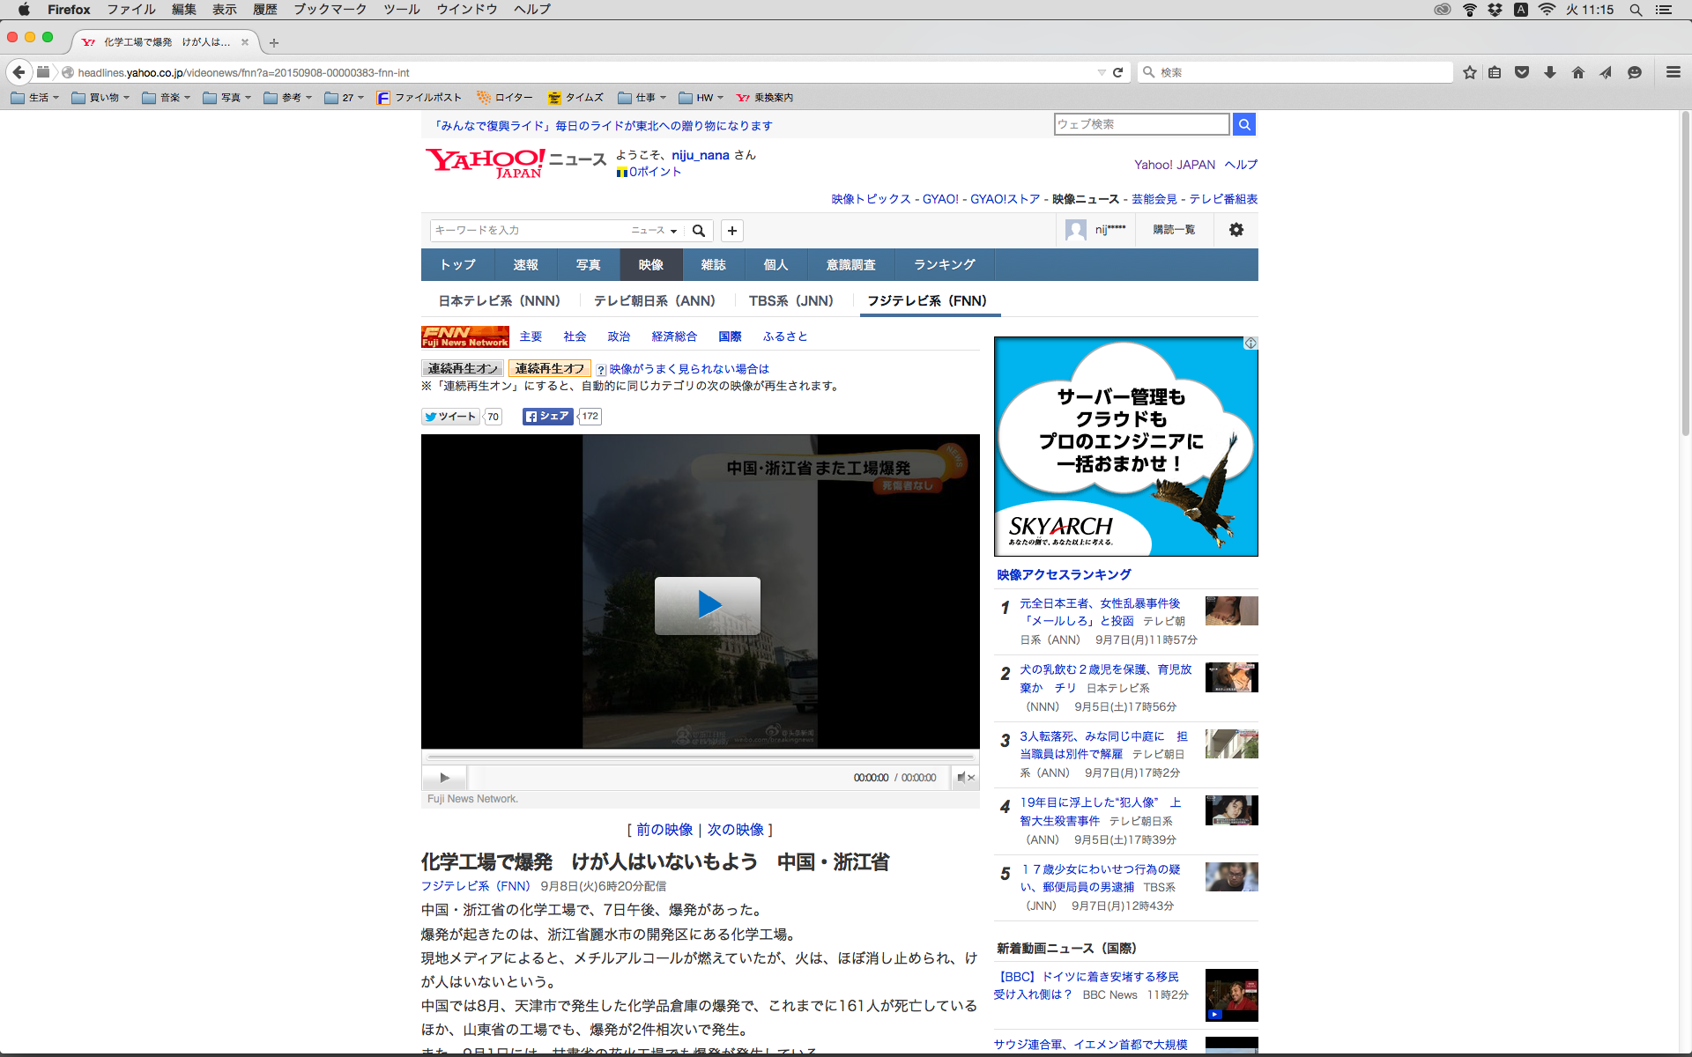Open the 仕事 bookmarks folder dropdown

[x=642, y=98]
